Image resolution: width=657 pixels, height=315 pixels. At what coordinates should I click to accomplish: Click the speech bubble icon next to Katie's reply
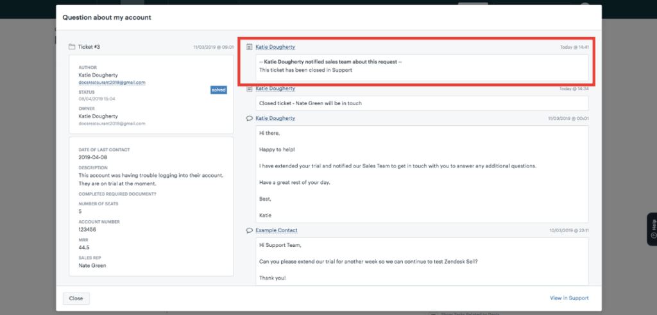pos(250,119)
